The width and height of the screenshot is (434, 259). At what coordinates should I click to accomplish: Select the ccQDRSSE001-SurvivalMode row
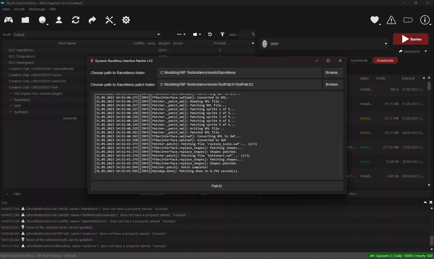(45, 69)
